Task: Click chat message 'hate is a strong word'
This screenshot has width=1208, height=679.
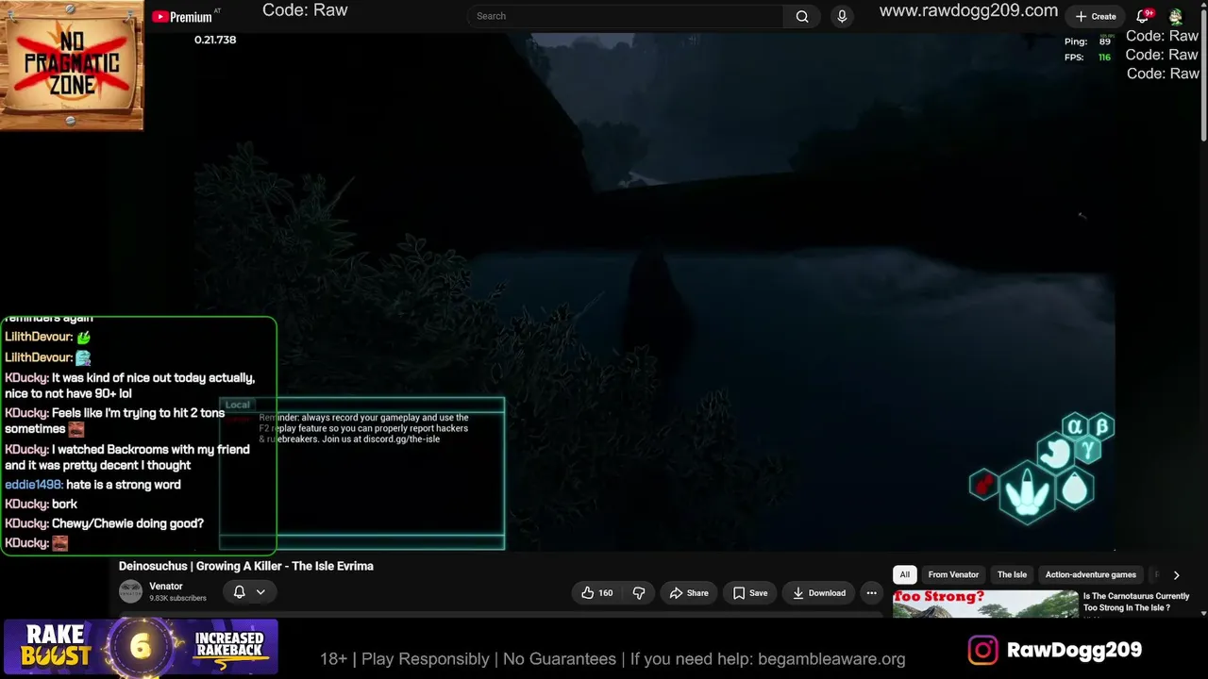Action: [124, 485]
